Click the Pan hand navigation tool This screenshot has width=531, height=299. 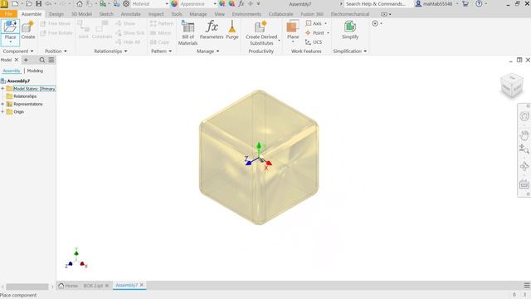pos(524,135)
